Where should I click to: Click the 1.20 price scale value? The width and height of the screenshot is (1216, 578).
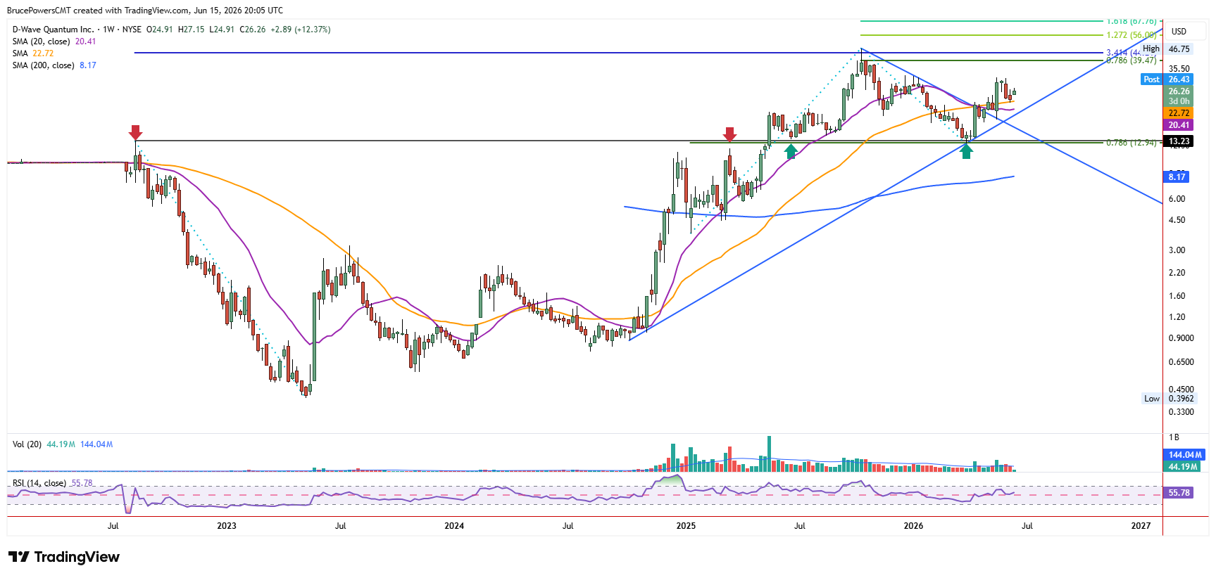click(1177, 317)
